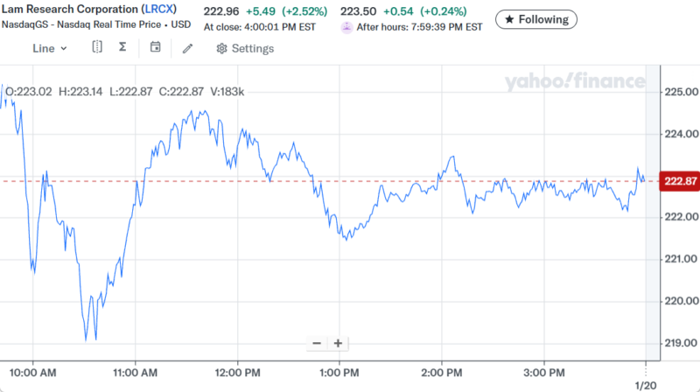700x392 pixels.
Task: Click the OHLC volume readout text
Action: coord(125,90)
